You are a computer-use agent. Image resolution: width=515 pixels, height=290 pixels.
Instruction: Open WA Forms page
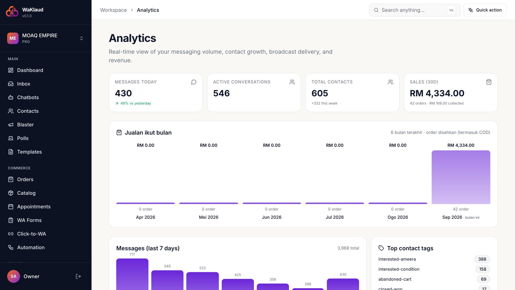[46, 220]
